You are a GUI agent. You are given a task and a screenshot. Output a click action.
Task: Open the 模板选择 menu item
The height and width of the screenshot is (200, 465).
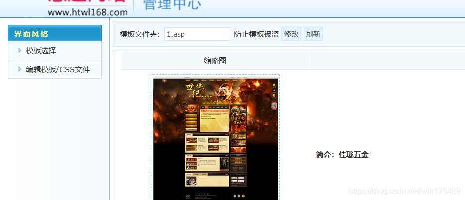[41, 51]
